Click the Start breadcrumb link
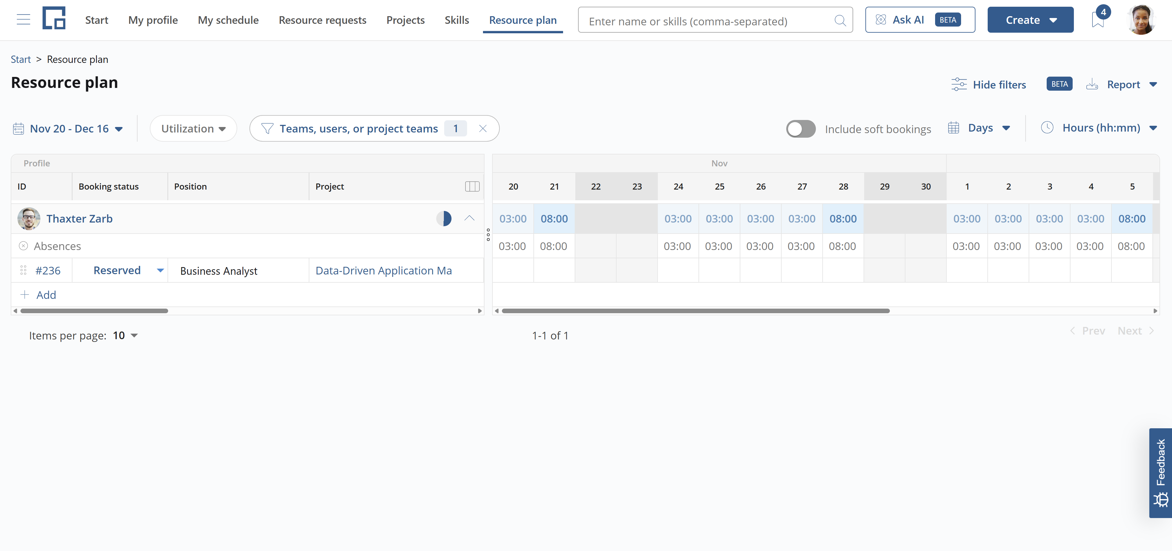The height and width of the screenshot is (551, 1172). 20,60
